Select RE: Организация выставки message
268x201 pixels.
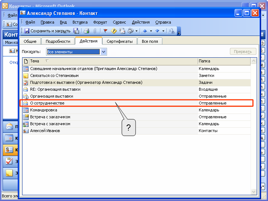pyautogui.click(x=137, y=89)
